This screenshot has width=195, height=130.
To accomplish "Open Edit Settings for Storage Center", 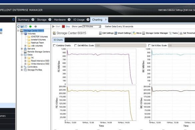I will pyautogui.click(x=106, y=33).
